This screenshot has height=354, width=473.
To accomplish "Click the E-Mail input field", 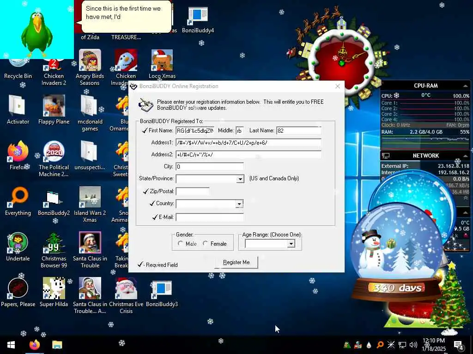I will tap(210, 217).
